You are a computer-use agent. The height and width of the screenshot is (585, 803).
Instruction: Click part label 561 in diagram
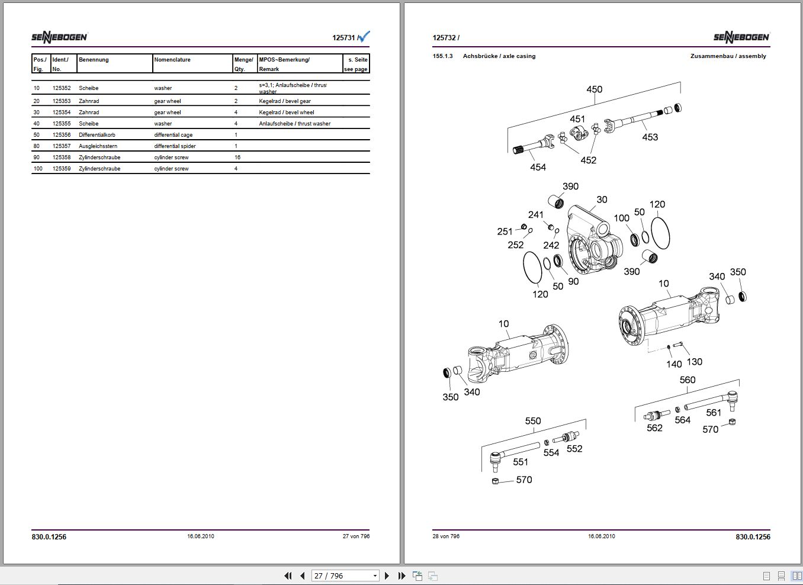point(714,413)
